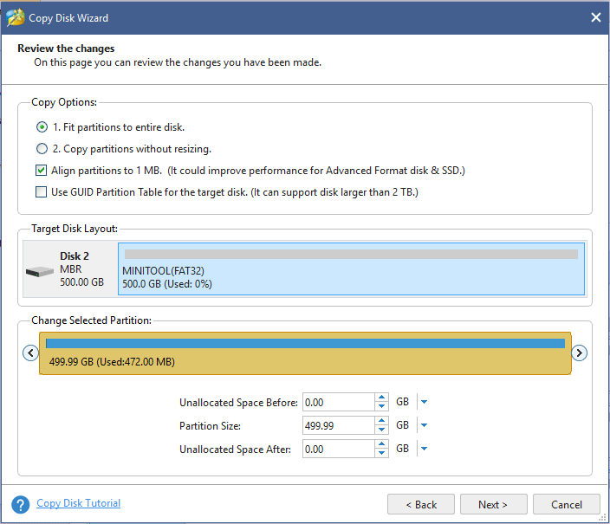The width and height of the screenshot is (610, 524).
Task: Toggle Align partitions to 1 MB checkbox
Action: point(41,171)
